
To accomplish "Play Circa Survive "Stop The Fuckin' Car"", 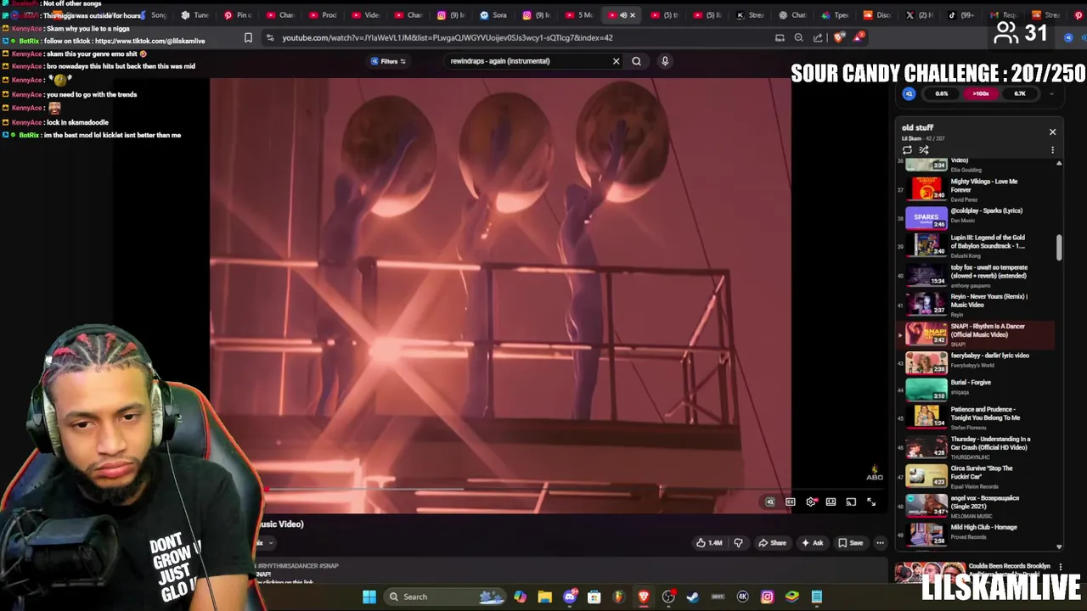I will click(975, 475).
